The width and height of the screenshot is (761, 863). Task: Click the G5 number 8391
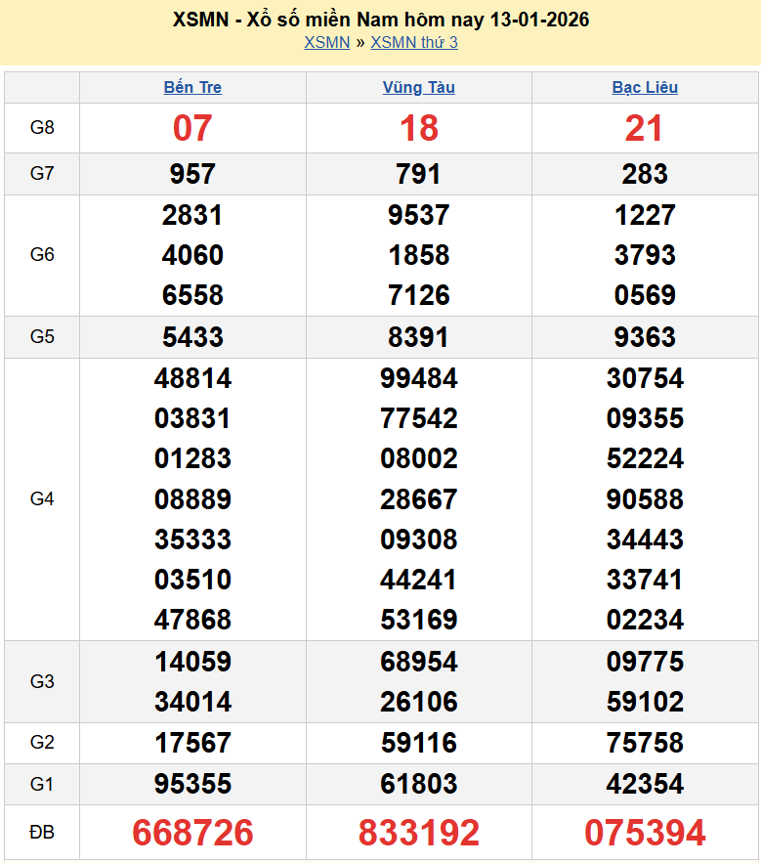418,337
